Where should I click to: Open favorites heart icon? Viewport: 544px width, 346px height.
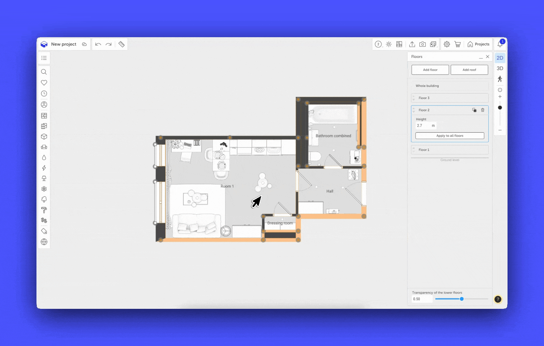click(44, 83)
